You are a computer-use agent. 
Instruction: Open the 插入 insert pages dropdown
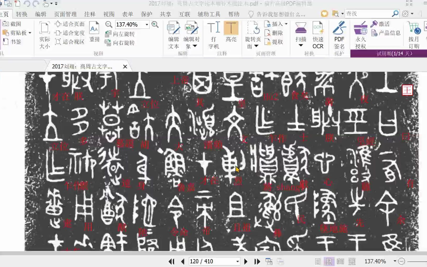(x=276, y=24)
